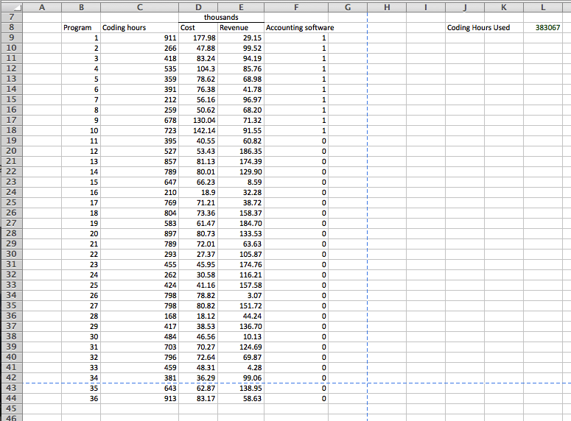Select revenue value 99.52

pyautogui.click(x=241, y=48)
